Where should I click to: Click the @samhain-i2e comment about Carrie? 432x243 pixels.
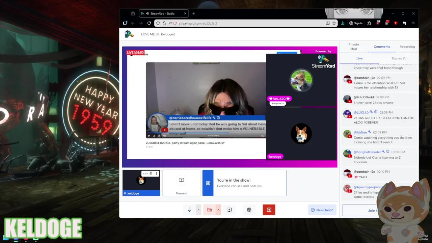380,83
